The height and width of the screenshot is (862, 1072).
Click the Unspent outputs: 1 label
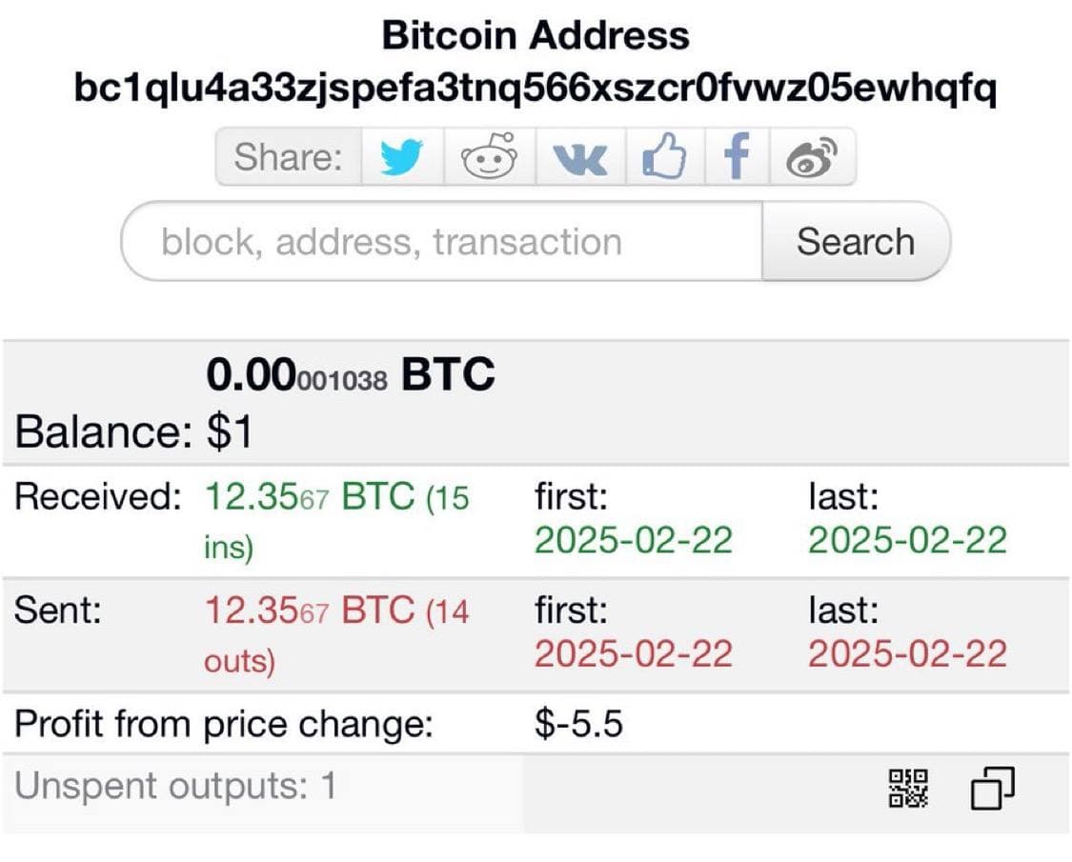pyautogui.click(x=175, y=787)
